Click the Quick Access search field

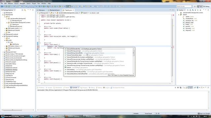coord(184,6)
